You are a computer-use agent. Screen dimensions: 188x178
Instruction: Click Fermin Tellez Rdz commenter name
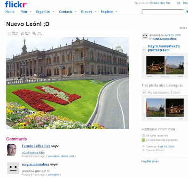point(36,146)
